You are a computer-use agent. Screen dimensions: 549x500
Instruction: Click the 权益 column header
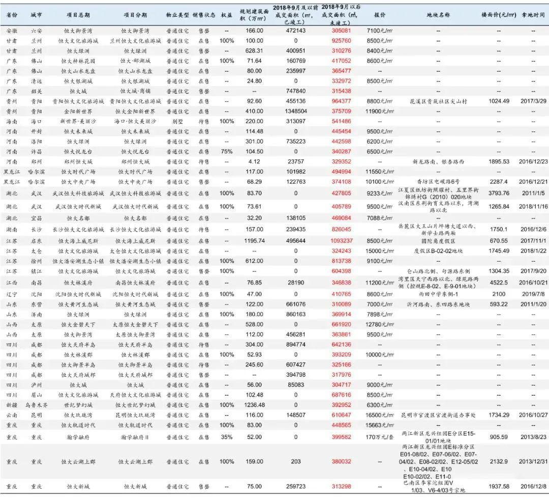pos(227,15)
